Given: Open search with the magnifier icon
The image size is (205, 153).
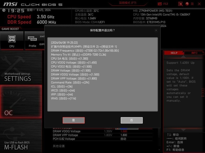Looking at the screenshot, I should pos(180,4).
